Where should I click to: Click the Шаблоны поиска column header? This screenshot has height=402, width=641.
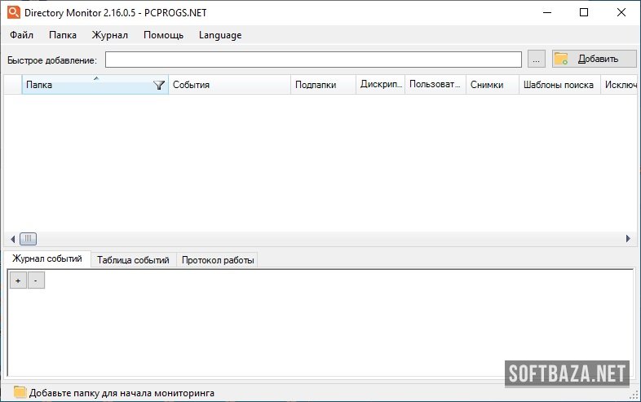point(559,85)
